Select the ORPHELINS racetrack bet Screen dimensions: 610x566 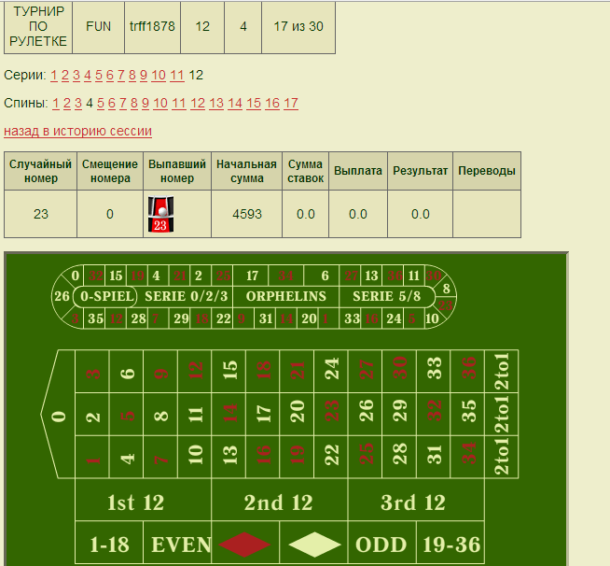(285, 296)
